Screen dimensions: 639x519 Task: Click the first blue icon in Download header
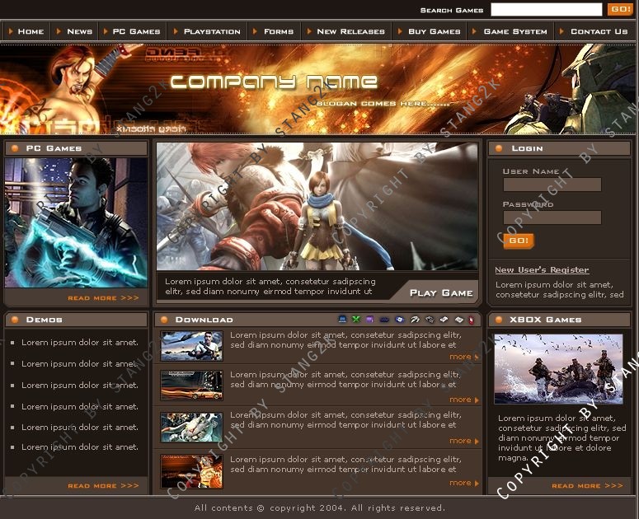pos(342,320)
